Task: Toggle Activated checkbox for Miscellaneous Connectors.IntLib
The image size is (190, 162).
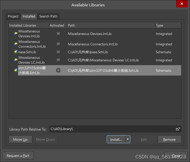Action: click(x=58, y=44)
